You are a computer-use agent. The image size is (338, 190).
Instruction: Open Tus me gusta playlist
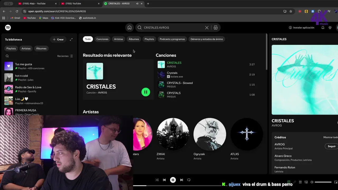click(39, 66)
